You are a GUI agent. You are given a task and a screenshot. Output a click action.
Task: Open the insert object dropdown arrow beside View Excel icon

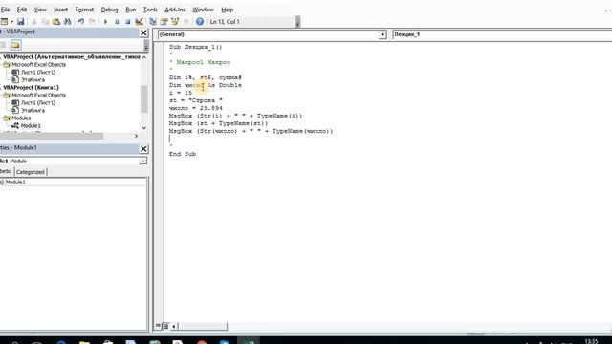11,22
